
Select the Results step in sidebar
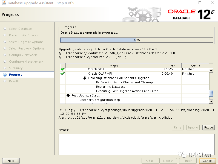(x=14, y=81)
